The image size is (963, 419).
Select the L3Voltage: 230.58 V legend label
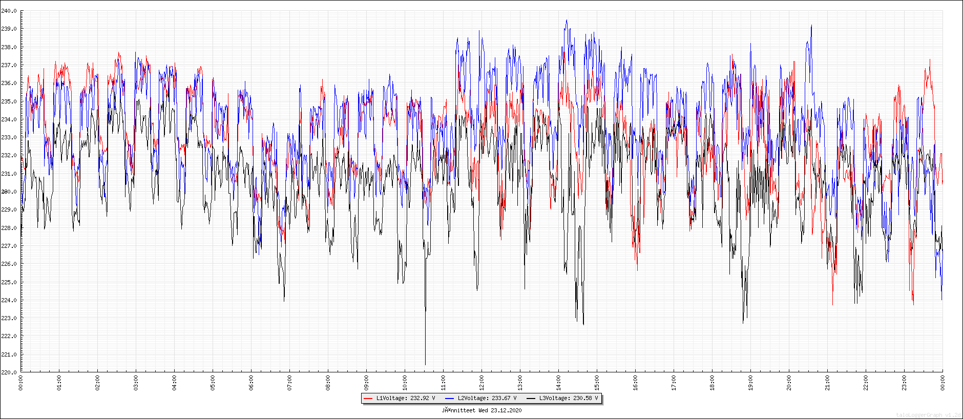(x=568, y=399)
